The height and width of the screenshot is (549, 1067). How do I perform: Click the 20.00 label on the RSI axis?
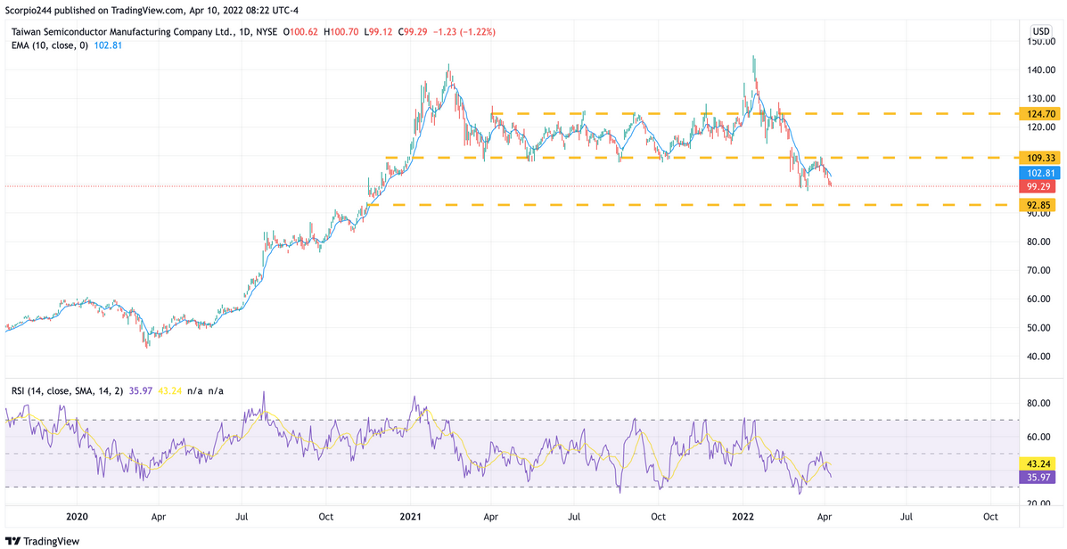point(1039,504)
